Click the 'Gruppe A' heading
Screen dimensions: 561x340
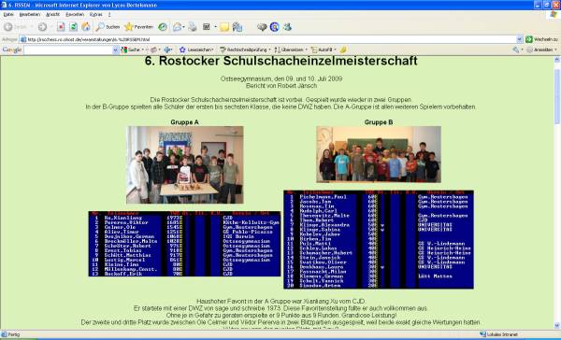(184, 122)
